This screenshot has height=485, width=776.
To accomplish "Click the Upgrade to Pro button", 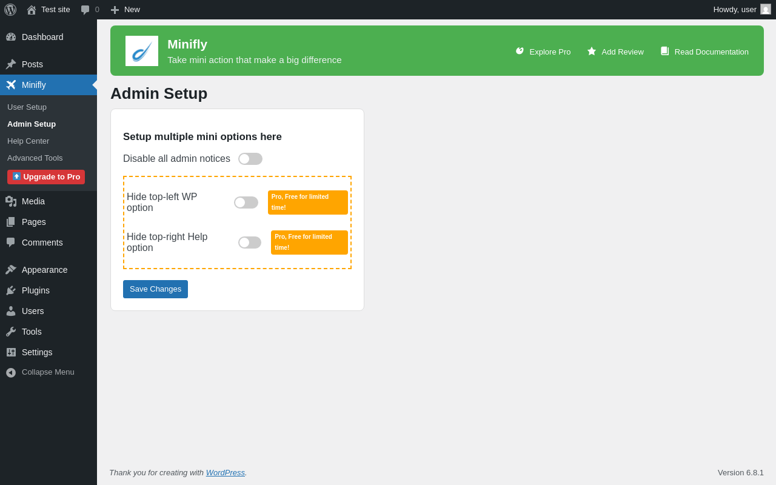I will coord(46,177).
